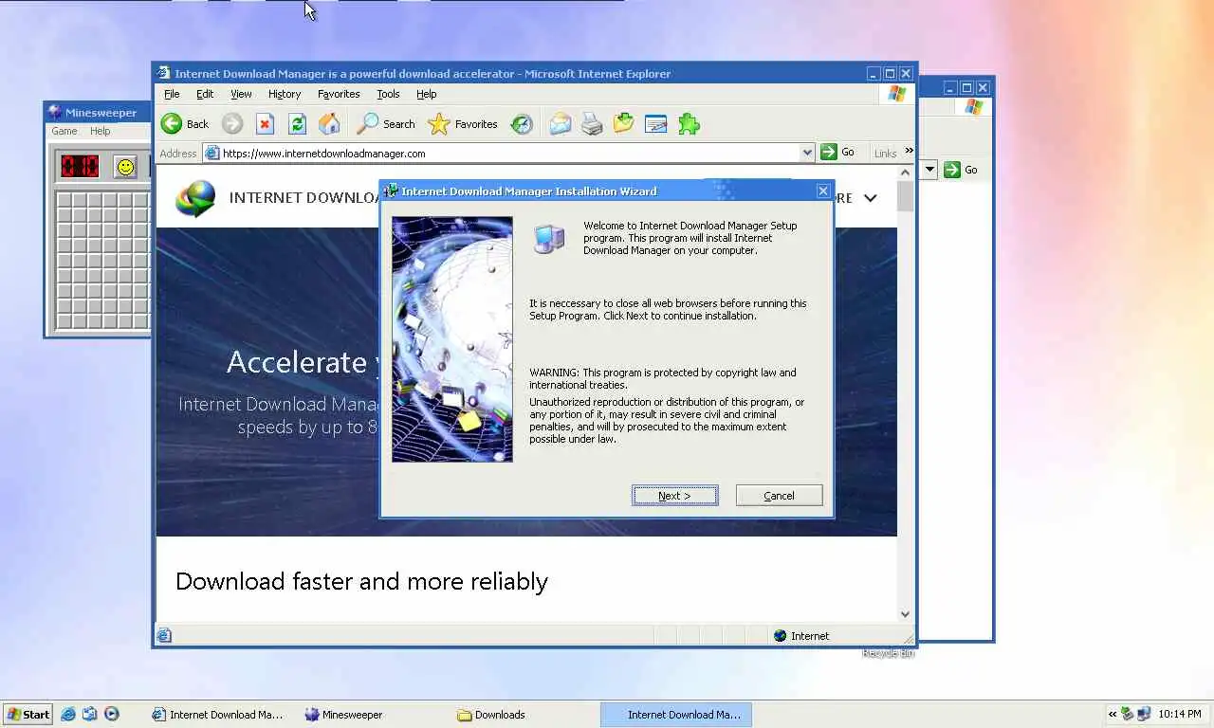1214x728 pixels.
Task: Open the Minesweeper Game menu
Action: (x=64, y=131)
